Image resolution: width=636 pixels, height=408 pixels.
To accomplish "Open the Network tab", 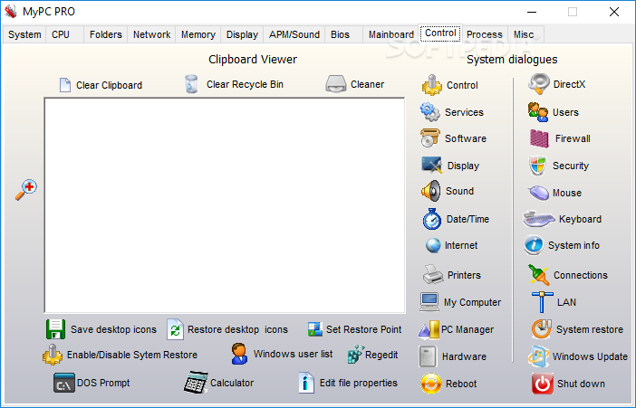I will (151, 34).
